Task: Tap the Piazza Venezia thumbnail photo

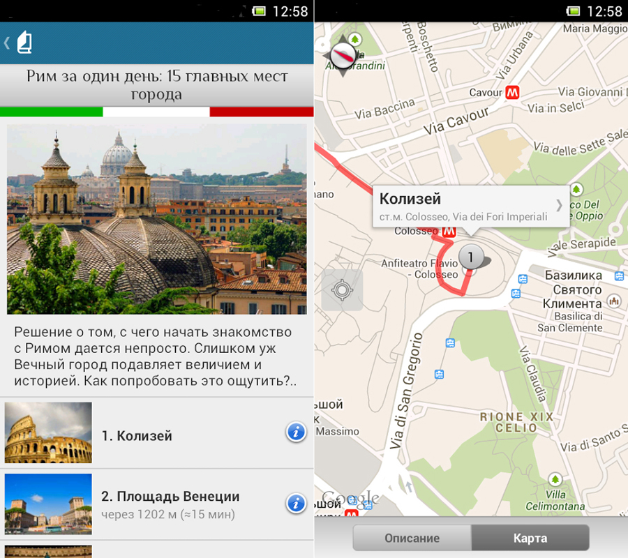Action: (x=48, y=504)
